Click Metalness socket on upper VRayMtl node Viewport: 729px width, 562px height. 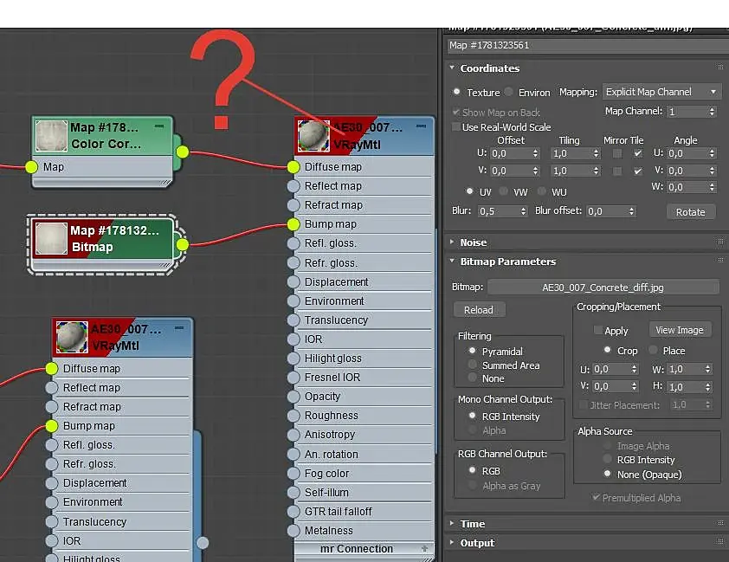(x=294, y=530)
